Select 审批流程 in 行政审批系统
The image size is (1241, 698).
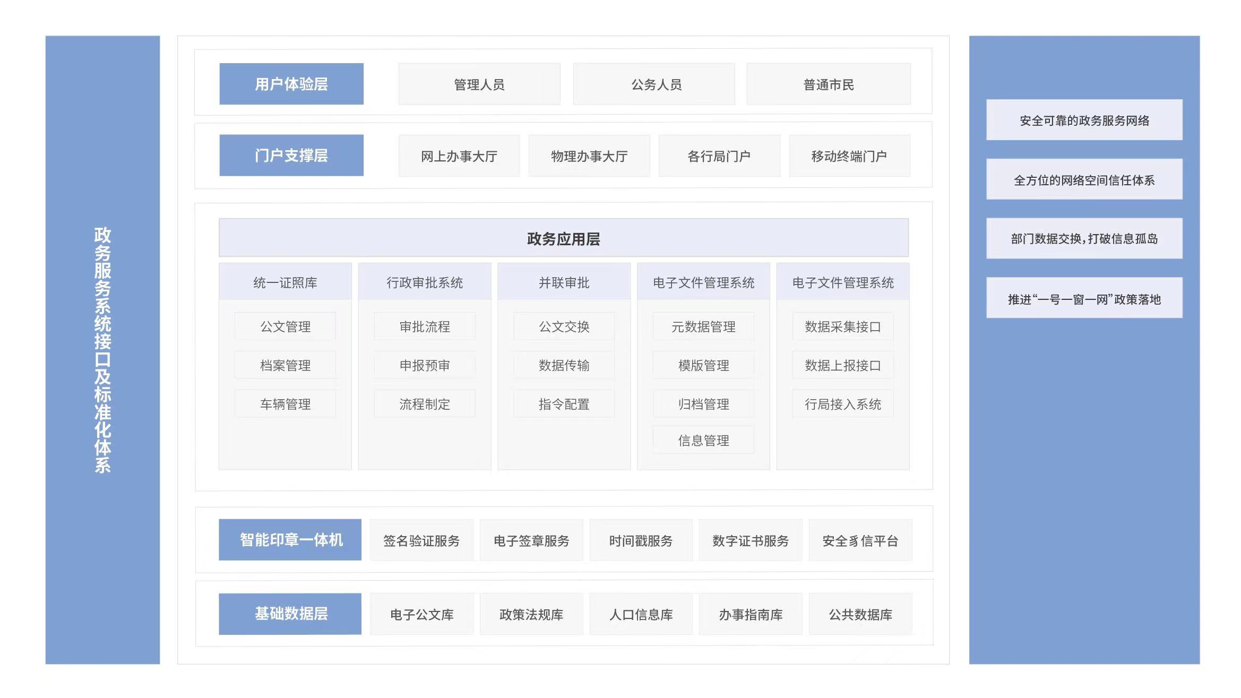point(424,326)
